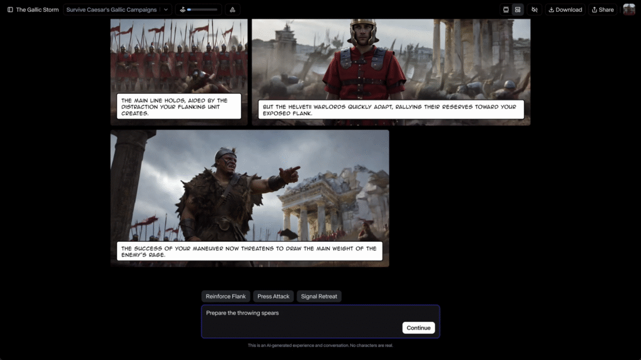The width and height of the screenshot is (641, 360).
Task: Toggle the sidebar panel icon
Action: coord(10,10)
